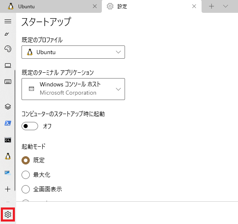The width and height of the screenshot is (238, 224).
Task: Open the Rendering laptop icon
Action: 8,65
